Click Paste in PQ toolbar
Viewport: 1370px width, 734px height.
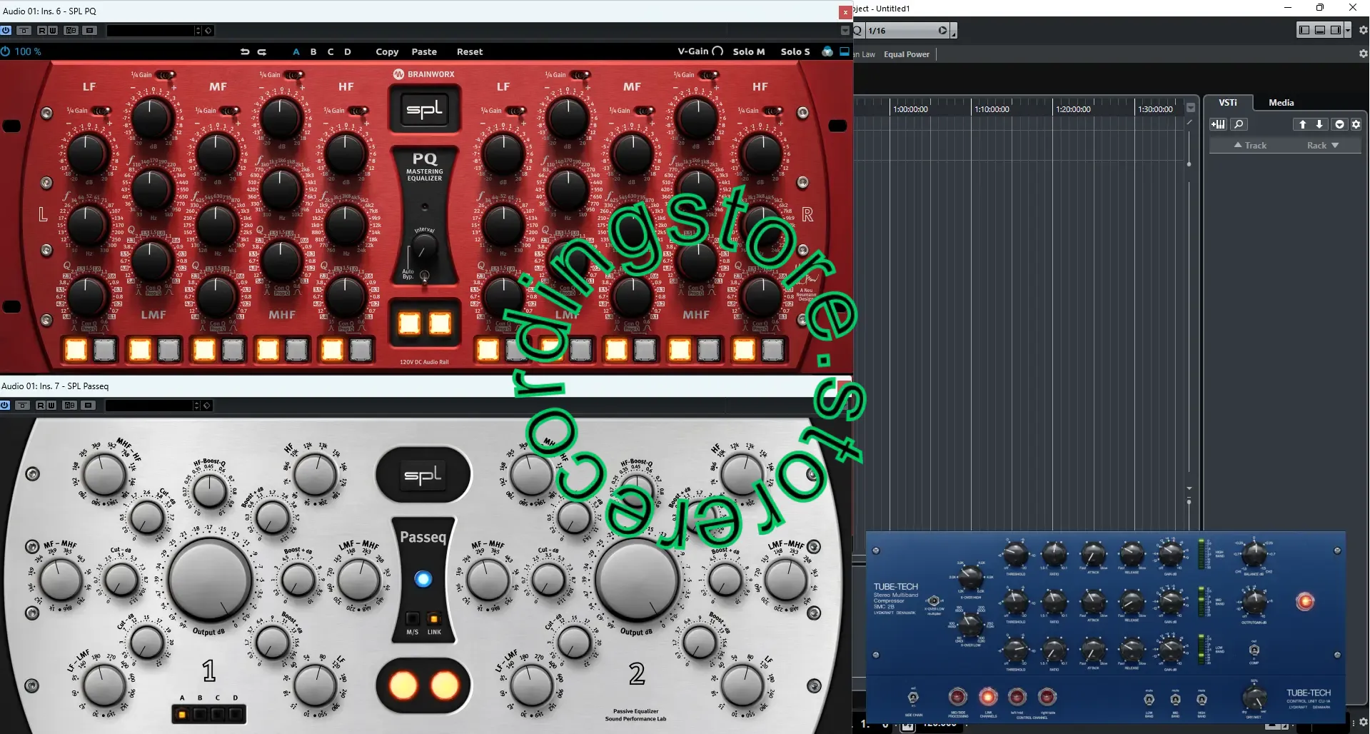424,51
